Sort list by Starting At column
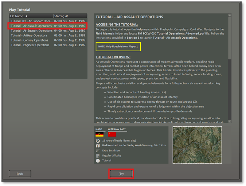Image resolution: width=246 pixels, height=186 pixels. click(70, 16)
